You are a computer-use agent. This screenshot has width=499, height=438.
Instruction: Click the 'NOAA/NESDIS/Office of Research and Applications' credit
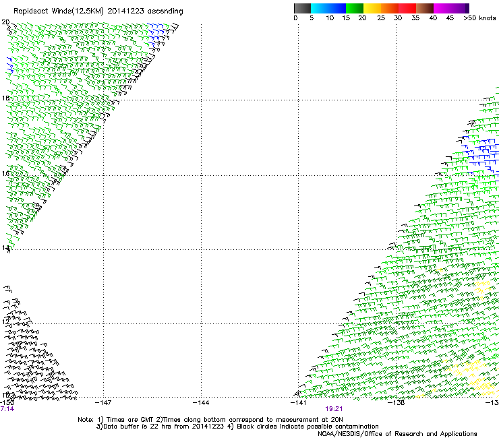397,434
